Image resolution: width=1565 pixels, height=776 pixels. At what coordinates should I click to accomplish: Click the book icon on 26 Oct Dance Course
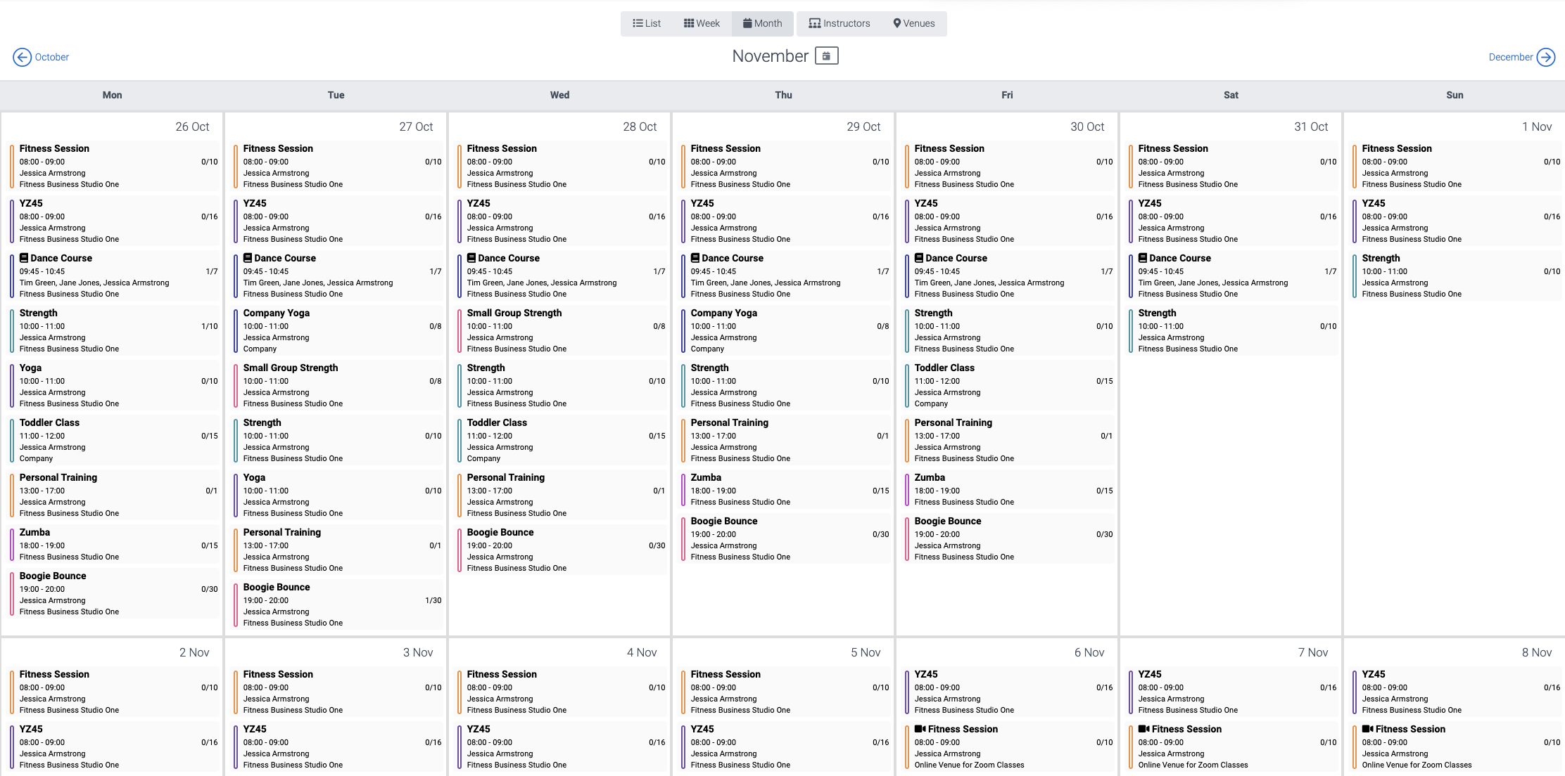[x=24, y=258]
